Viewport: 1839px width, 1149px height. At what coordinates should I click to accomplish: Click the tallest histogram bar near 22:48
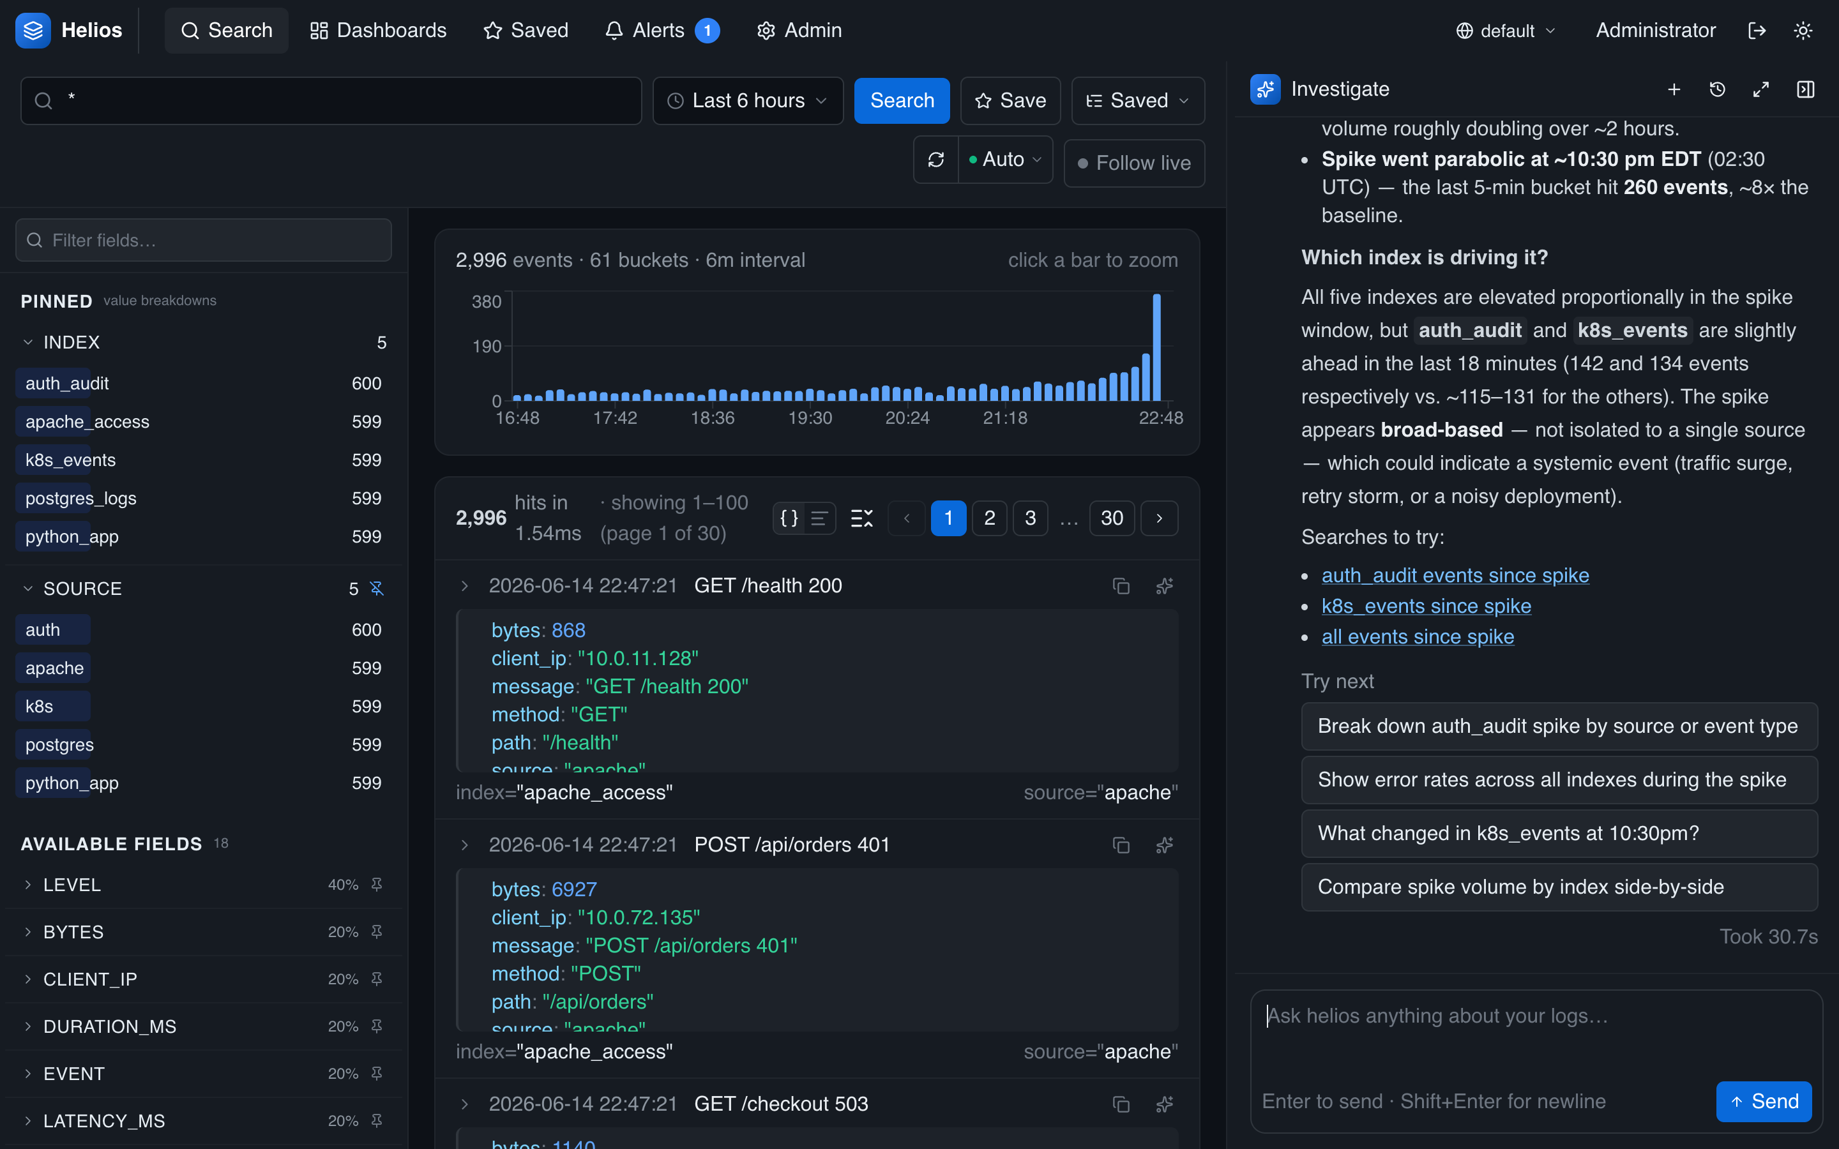[1156, 347]
